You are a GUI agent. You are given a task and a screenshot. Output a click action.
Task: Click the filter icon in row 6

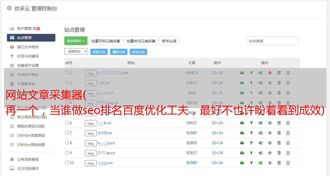coord(251,123)
